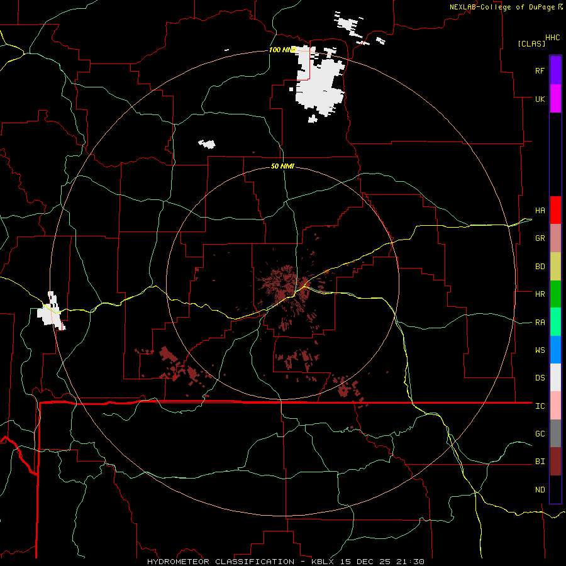The width and height of the screenshot is (566, 566).
Task: Click the [CLAS] legend header
Action: 531,43
